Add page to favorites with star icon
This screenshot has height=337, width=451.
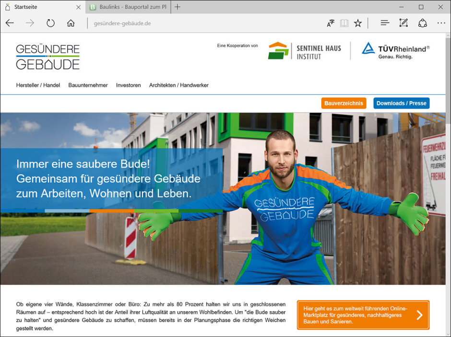358,23
